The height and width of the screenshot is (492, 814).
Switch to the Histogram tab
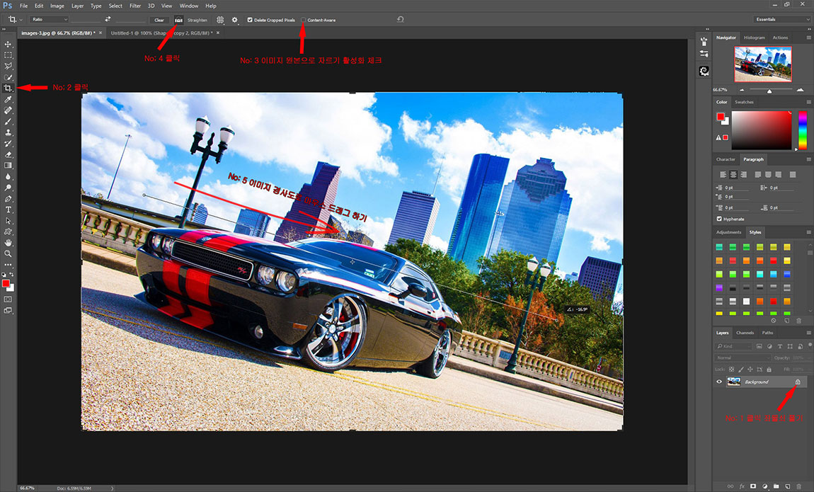[x=755, y=38]
